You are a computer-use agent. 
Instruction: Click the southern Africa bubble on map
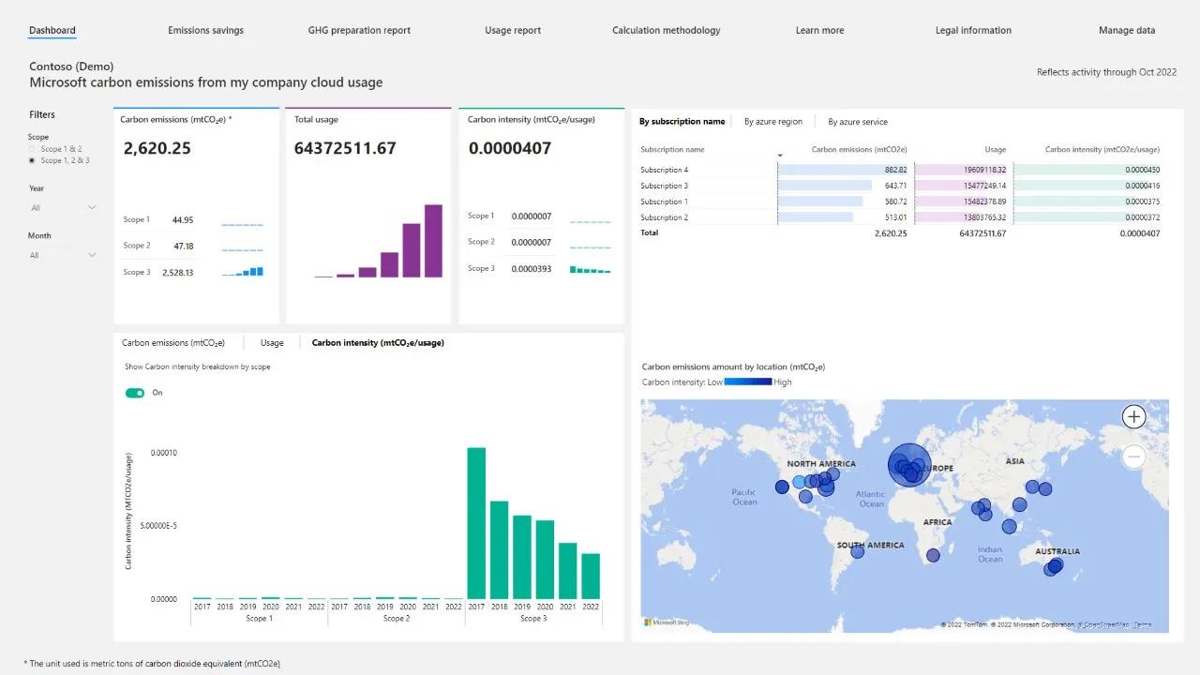pos(933,556)
